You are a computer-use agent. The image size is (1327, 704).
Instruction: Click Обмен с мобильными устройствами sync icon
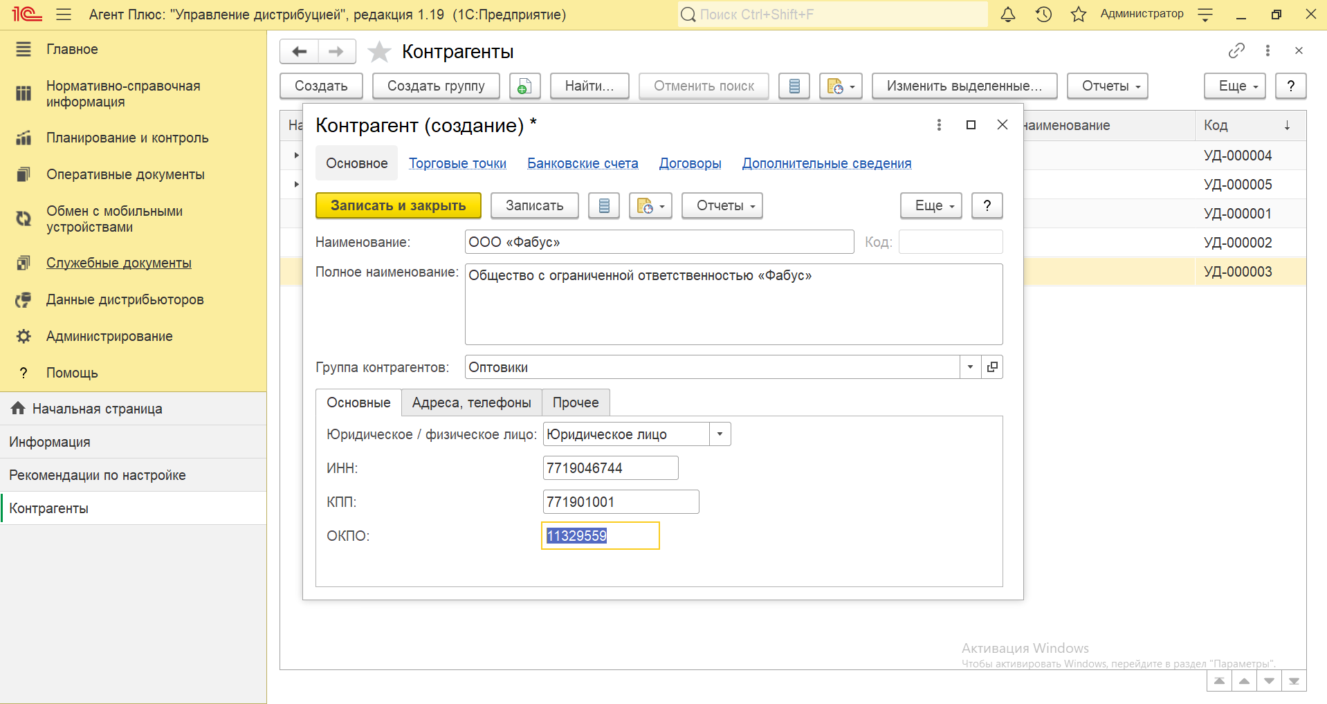(x=24, y=219)
